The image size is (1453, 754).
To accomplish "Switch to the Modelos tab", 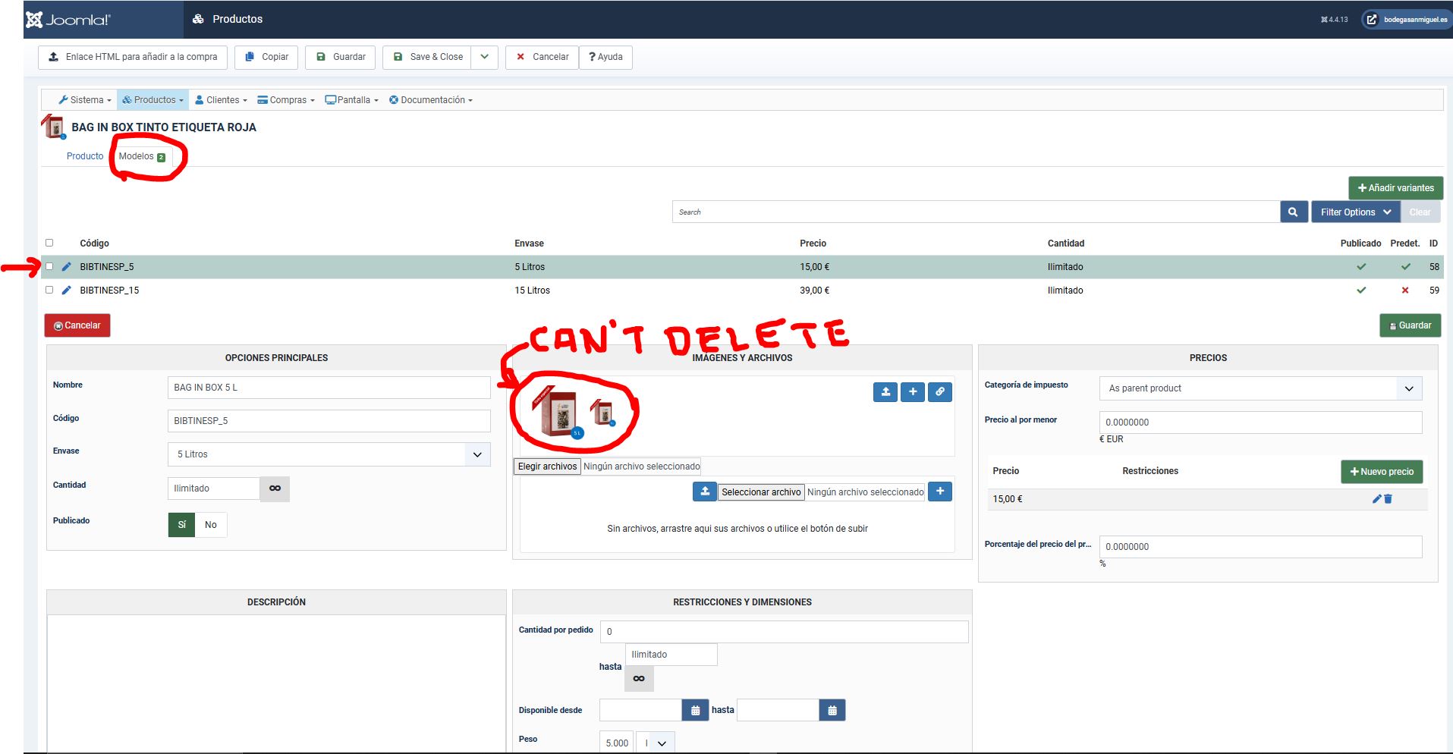I will click(x=142, y=156).
